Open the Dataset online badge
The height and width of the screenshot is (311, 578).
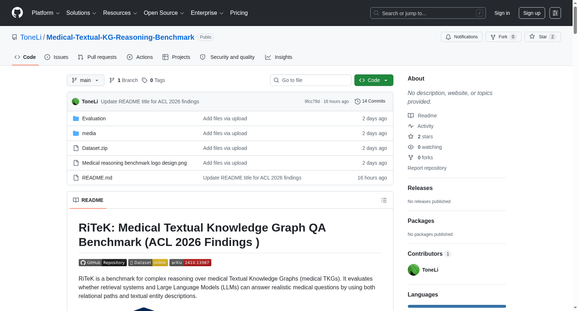(x=148, y=263)
